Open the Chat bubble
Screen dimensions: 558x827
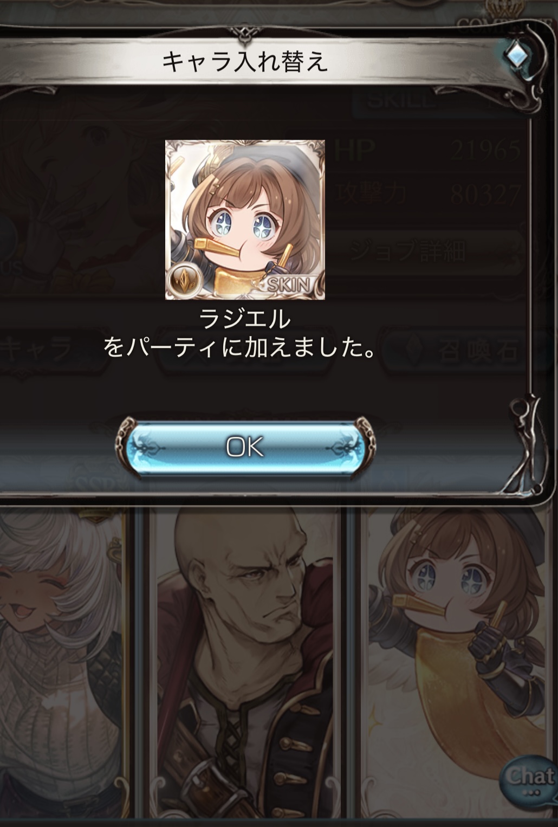(529, 781)
